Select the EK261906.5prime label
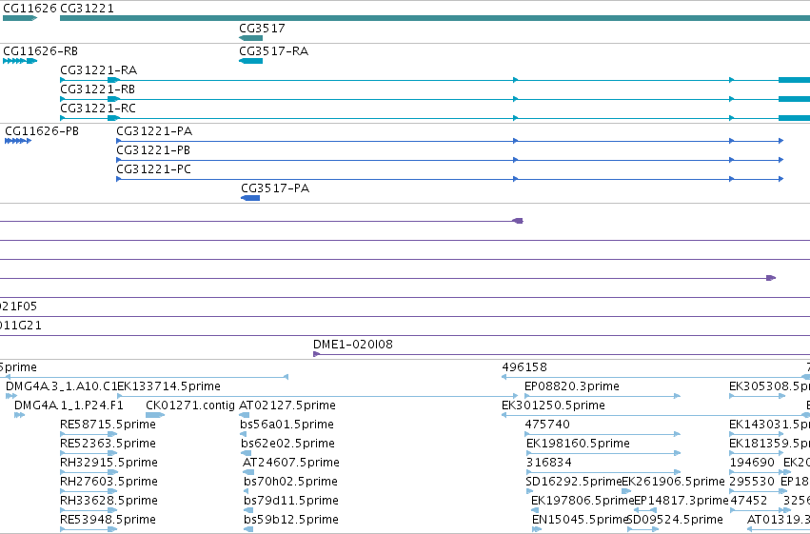Image resolution: width=810 pixels, height=534 pixels. pos(673,482)
